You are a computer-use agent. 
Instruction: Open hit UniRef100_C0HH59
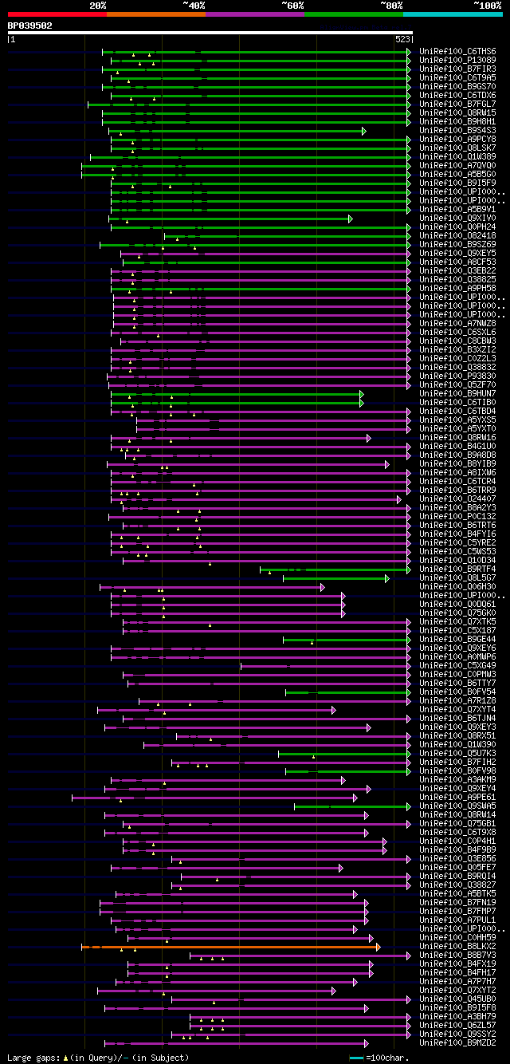457,937
